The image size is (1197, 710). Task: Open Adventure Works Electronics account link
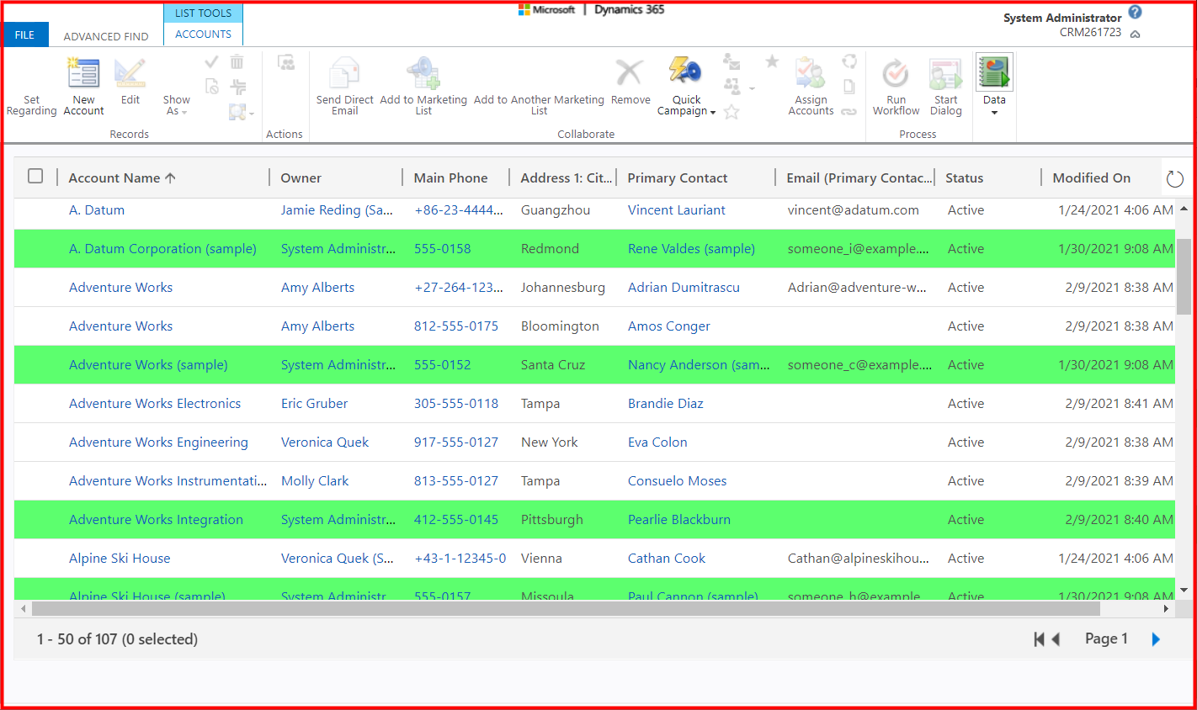tap(155, 404)
